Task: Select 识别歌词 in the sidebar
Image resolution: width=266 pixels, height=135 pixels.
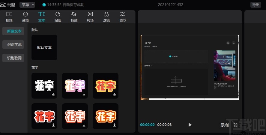Action: (13, 58)
